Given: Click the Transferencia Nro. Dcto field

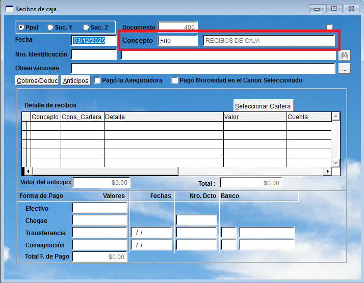Looking at the screenshot, I should (x=197, y=232).
